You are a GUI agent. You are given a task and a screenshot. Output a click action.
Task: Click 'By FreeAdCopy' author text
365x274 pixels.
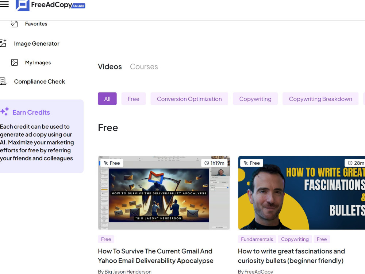coord(255,271)
